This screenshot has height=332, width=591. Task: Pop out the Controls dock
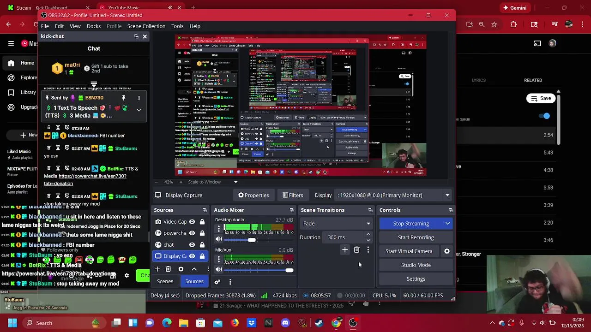pos(451,210)
